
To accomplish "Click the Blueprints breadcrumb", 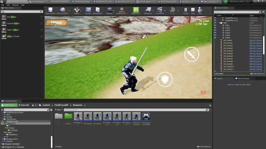I will pos(78,105).
